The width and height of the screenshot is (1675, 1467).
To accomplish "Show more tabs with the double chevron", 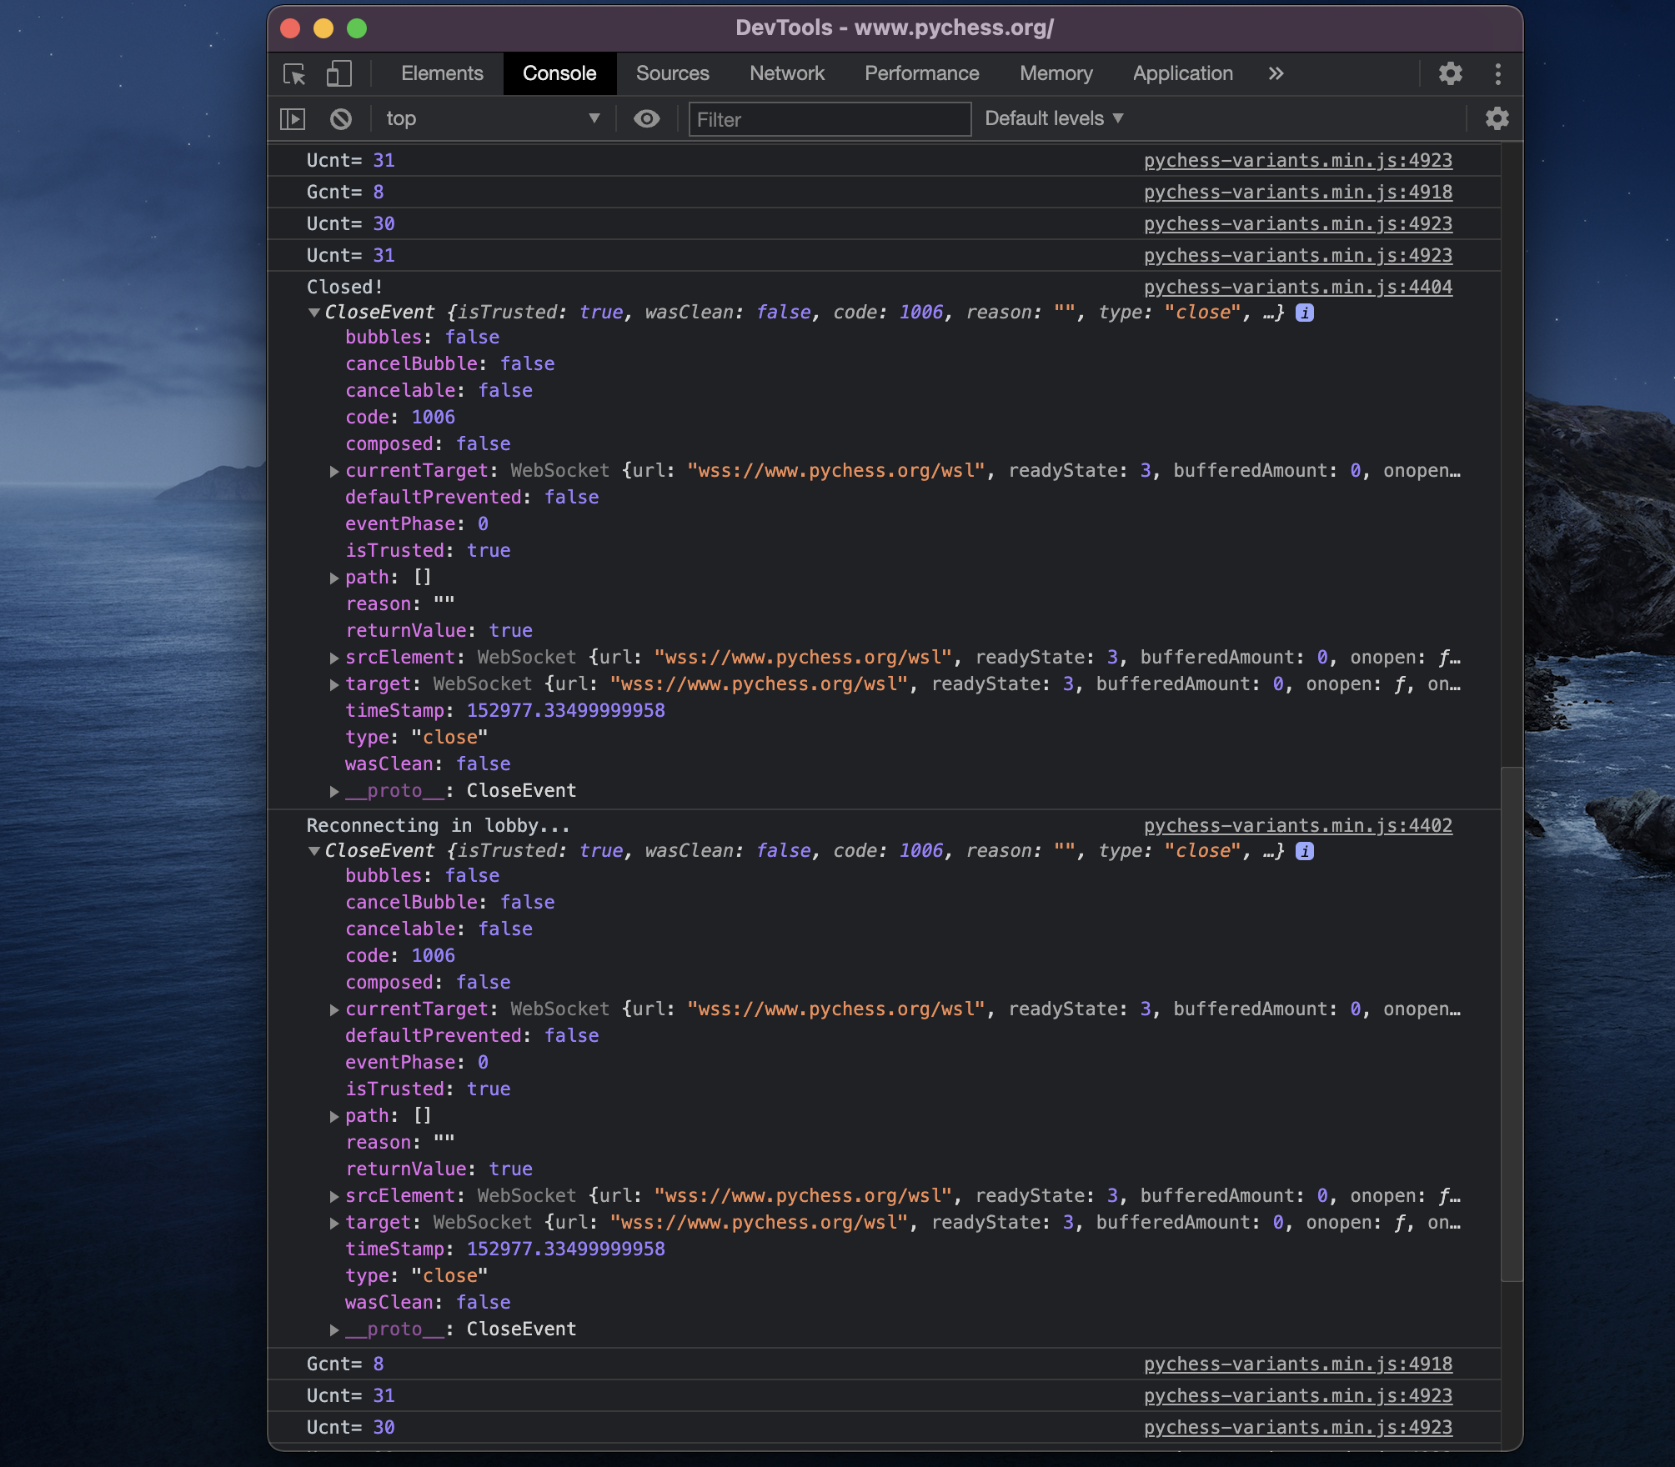I will pos(1276,74).
